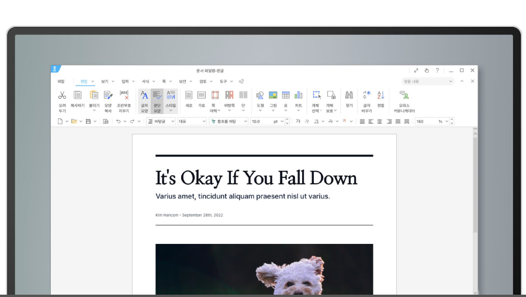Toggle underline text (underlined 가)
The height and width of the screenshot is (297, 526).
tap(316, 121)
